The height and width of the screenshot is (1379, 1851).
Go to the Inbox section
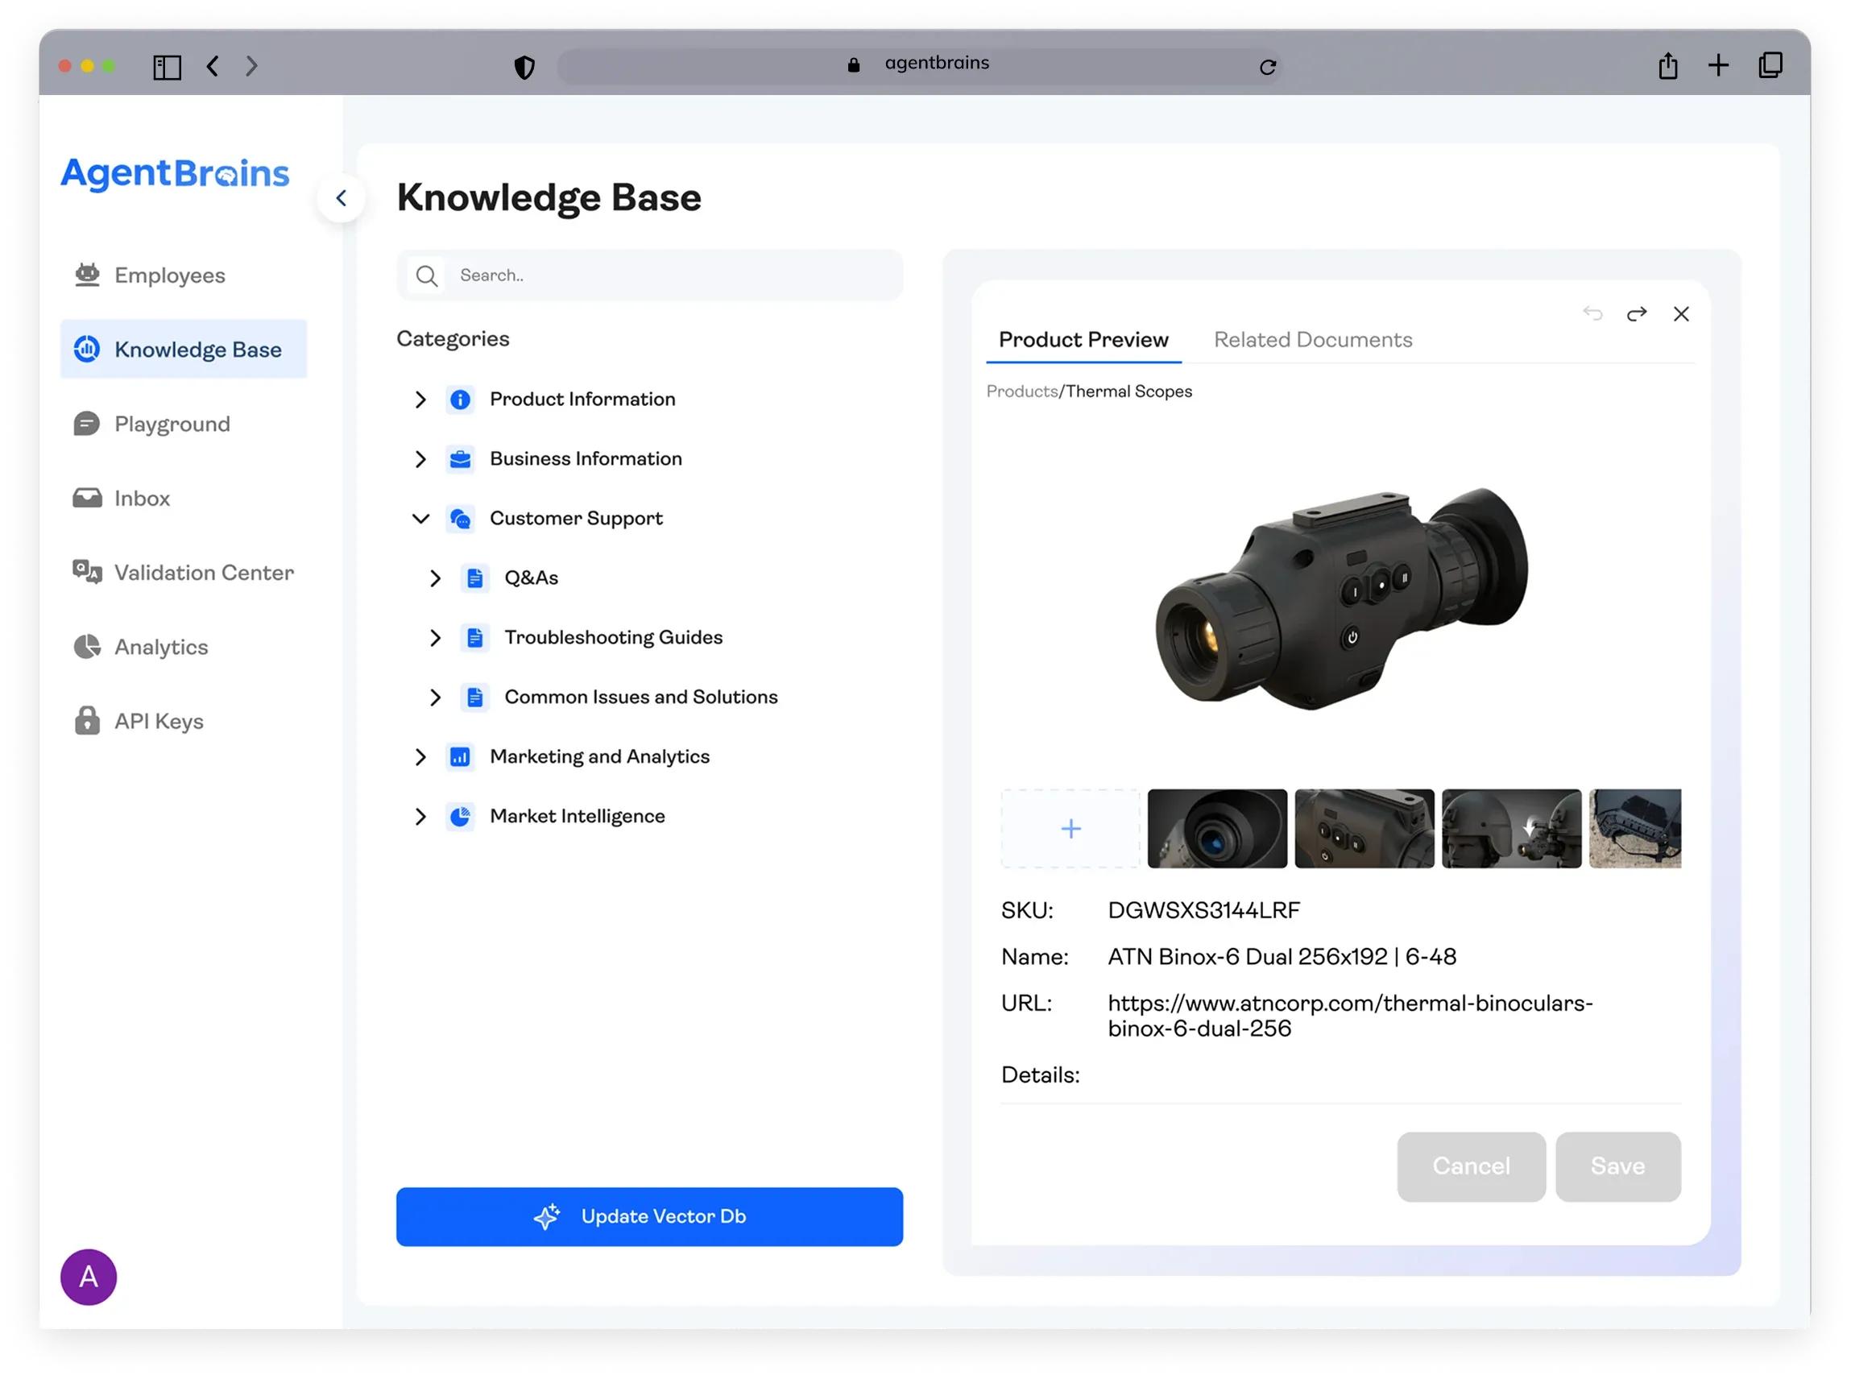[x=142, y=499]
